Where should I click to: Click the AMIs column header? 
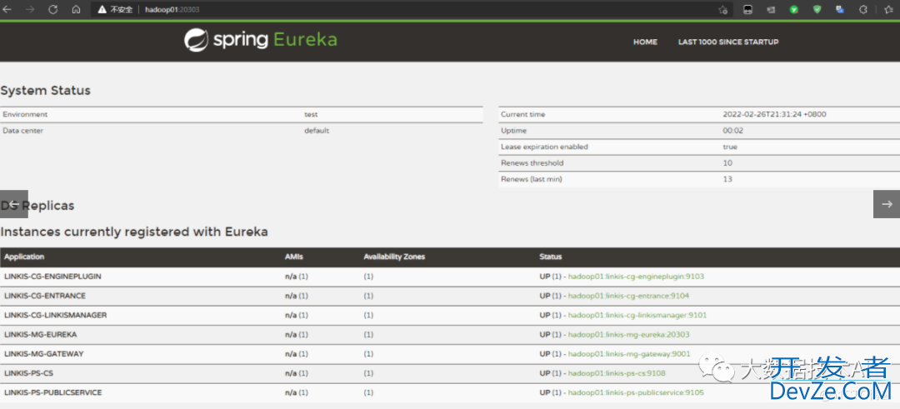[x=293, y=257]
